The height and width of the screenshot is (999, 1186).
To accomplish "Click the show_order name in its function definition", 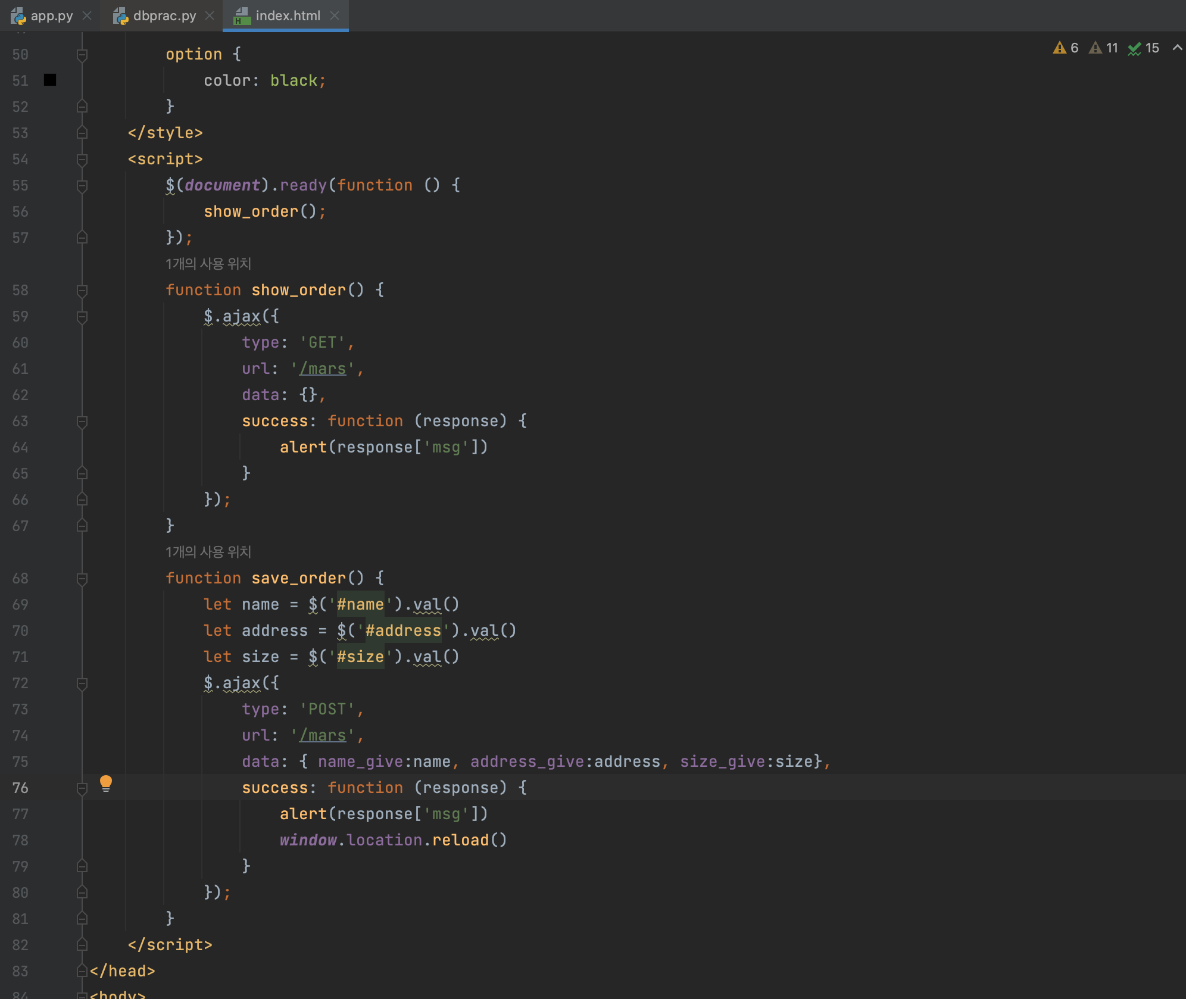I will point(298,290).
